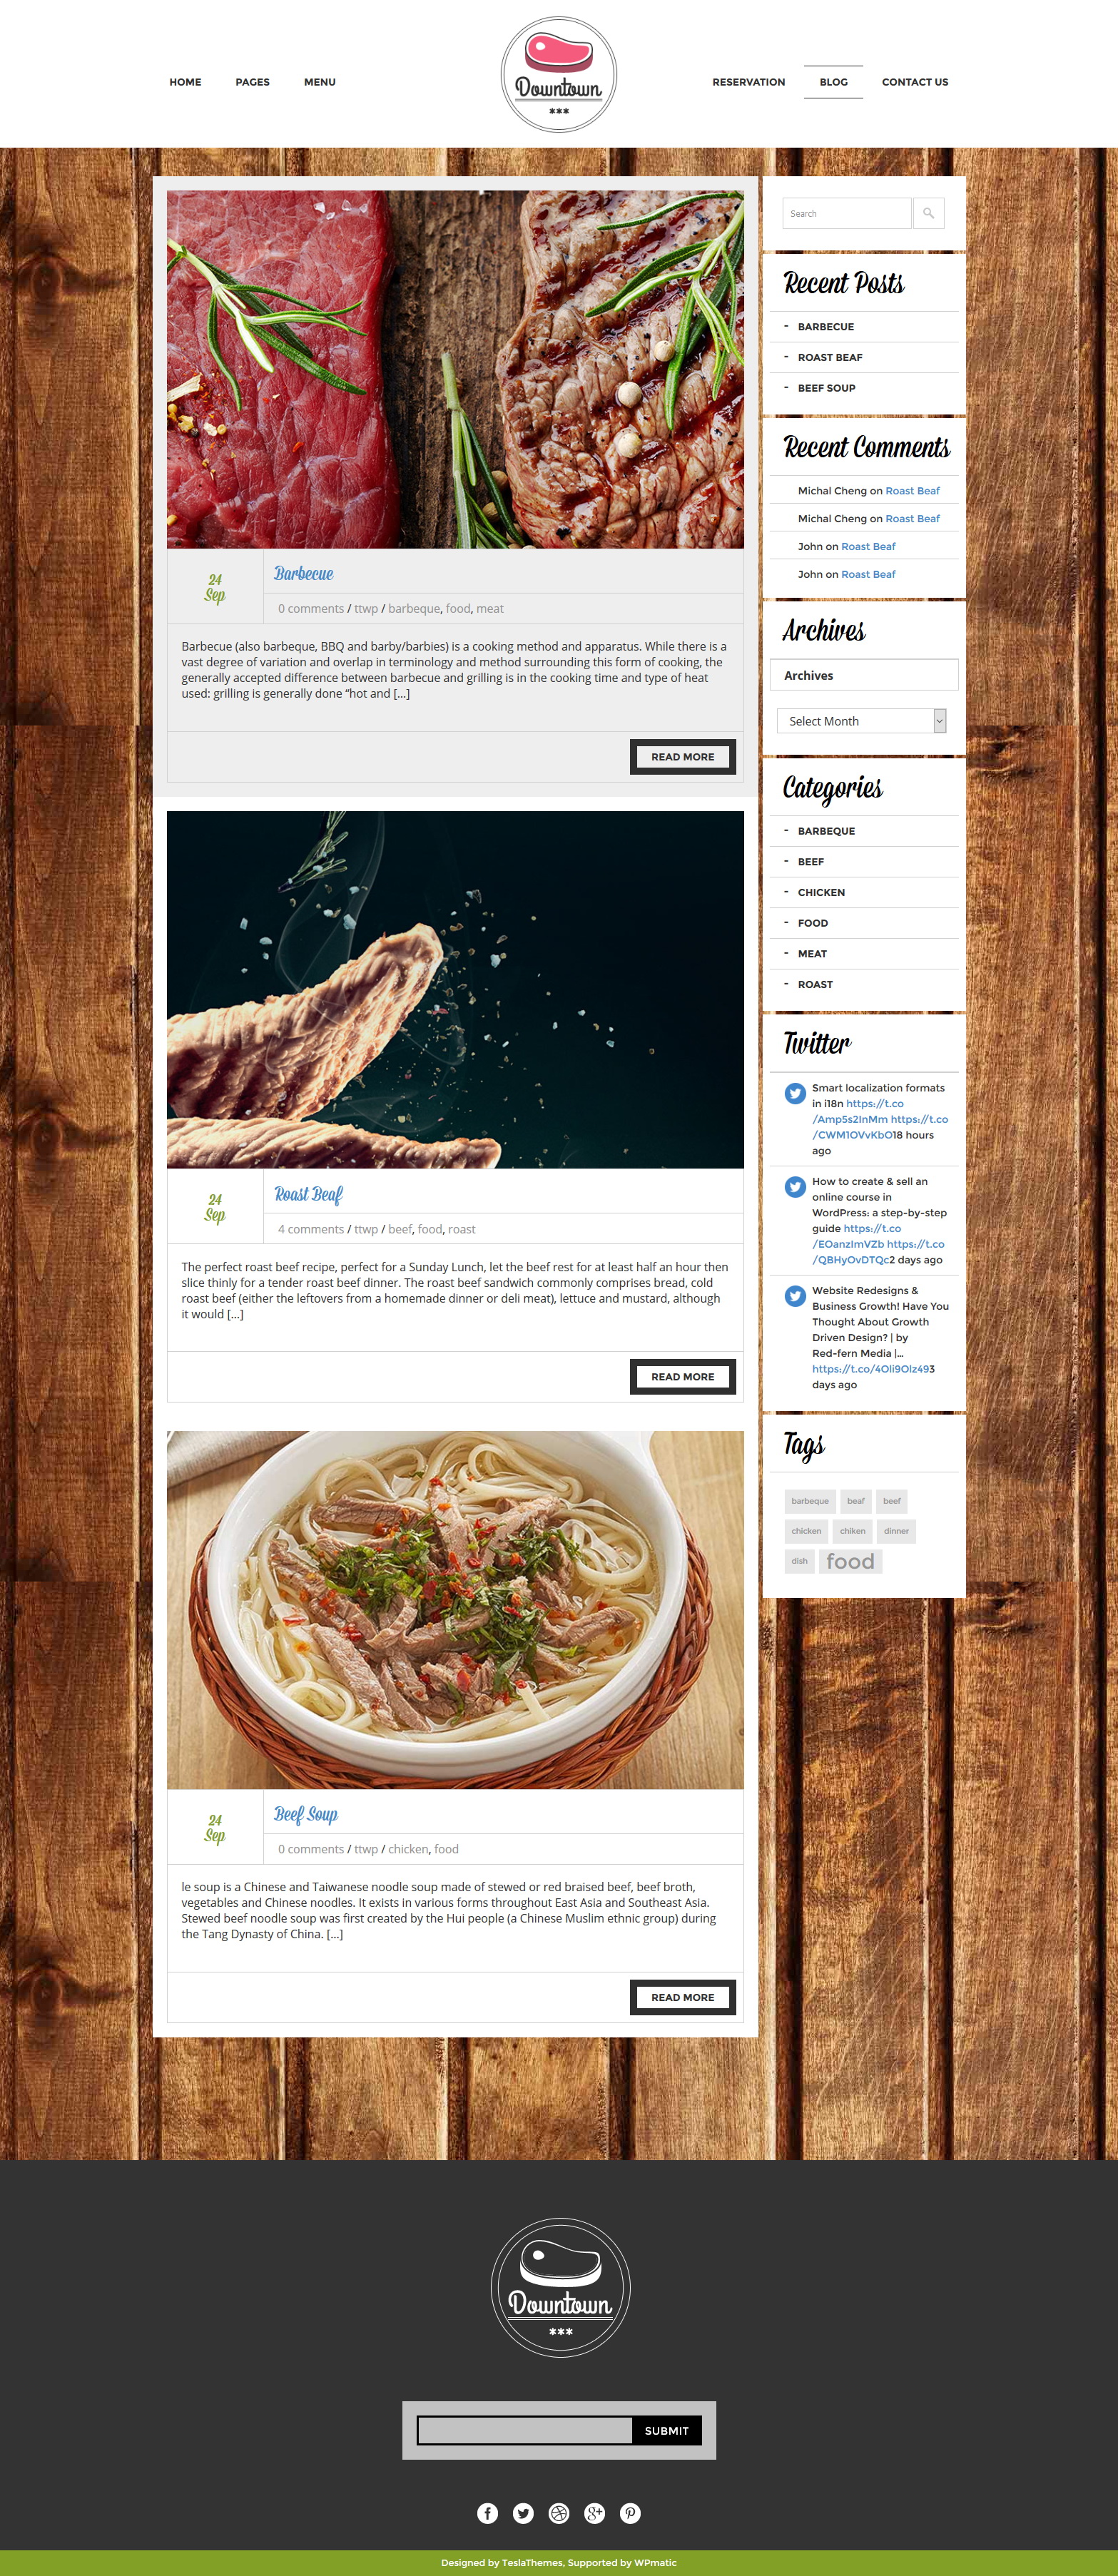This screenshot has height=2576, width=1118.
Task: Click the large food tag
Action: tap(850, 1561)
